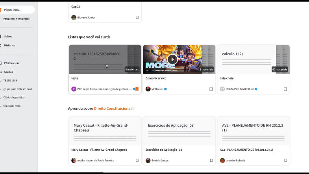Bookmark the Mary Cassat material
The image size is (309, 174).
click(x=137, y=161)
